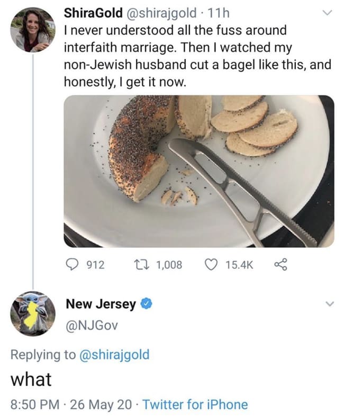Open the ShiraGold display name
The width and height of the screenshot is (344, 420).
[93, 13]
